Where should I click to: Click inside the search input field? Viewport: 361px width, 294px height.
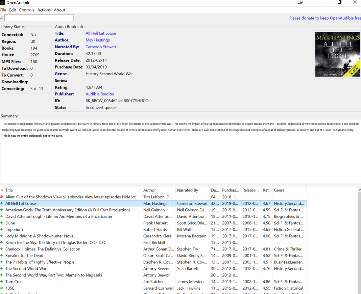point(39,17)
